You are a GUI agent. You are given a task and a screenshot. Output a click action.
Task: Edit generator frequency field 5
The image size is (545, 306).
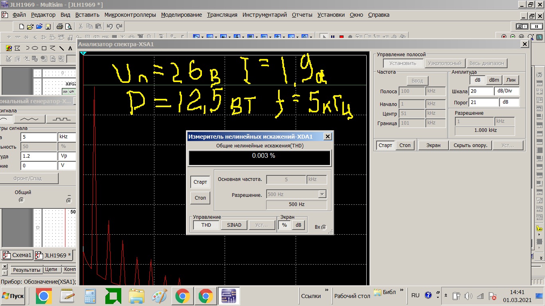click(x=39, y=137)
